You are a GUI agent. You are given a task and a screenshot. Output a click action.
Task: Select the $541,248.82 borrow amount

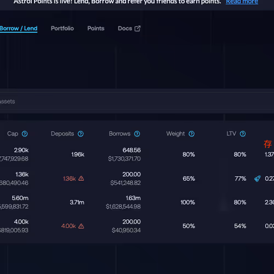click(125, 183)
